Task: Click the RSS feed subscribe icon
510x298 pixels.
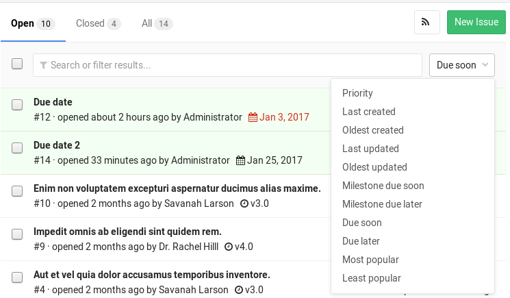Action: 426,23
